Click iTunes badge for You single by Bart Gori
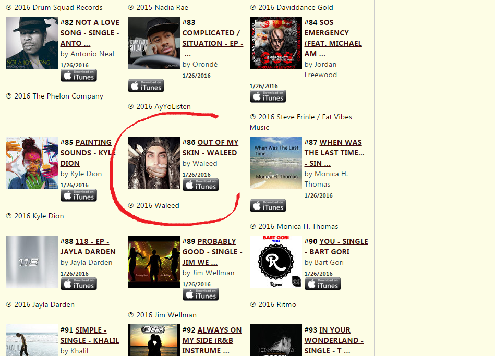 323,284
